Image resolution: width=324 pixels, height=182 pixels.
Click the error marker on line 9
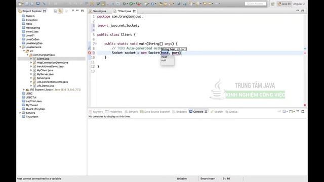90,53
